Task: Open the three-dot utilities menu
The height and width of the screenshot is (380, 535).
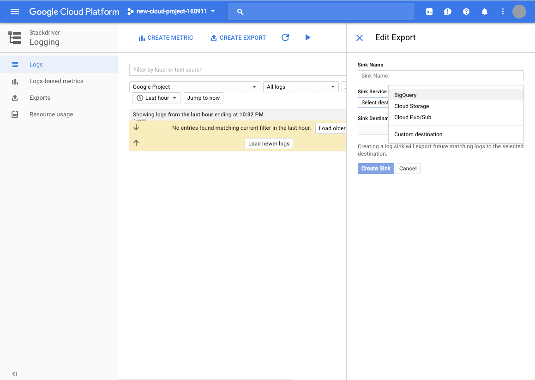Action: point(503,12)
